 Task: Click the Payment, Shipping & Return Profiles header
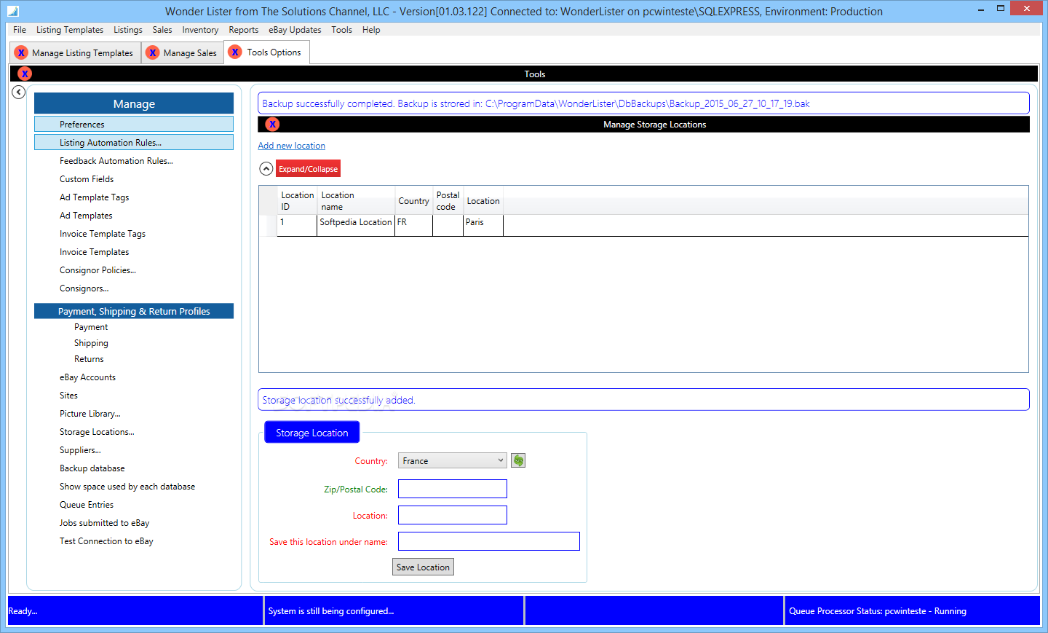[x=134, y=311]
